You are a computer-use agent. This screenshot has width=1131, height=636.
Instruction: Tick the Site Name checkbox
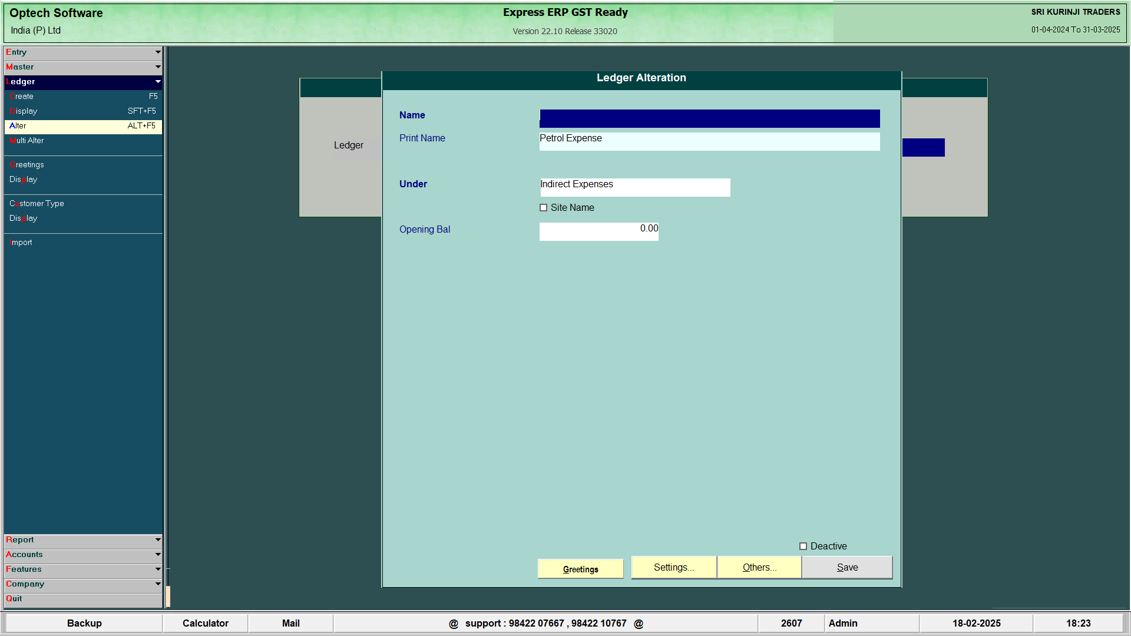tap(543, 208)
